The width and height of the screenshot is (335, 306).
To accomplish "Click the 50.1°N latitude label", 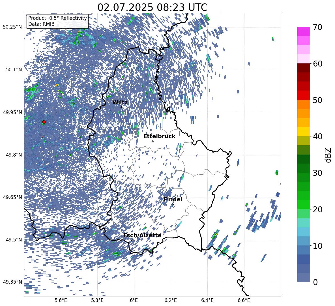I will click(14, 70).
